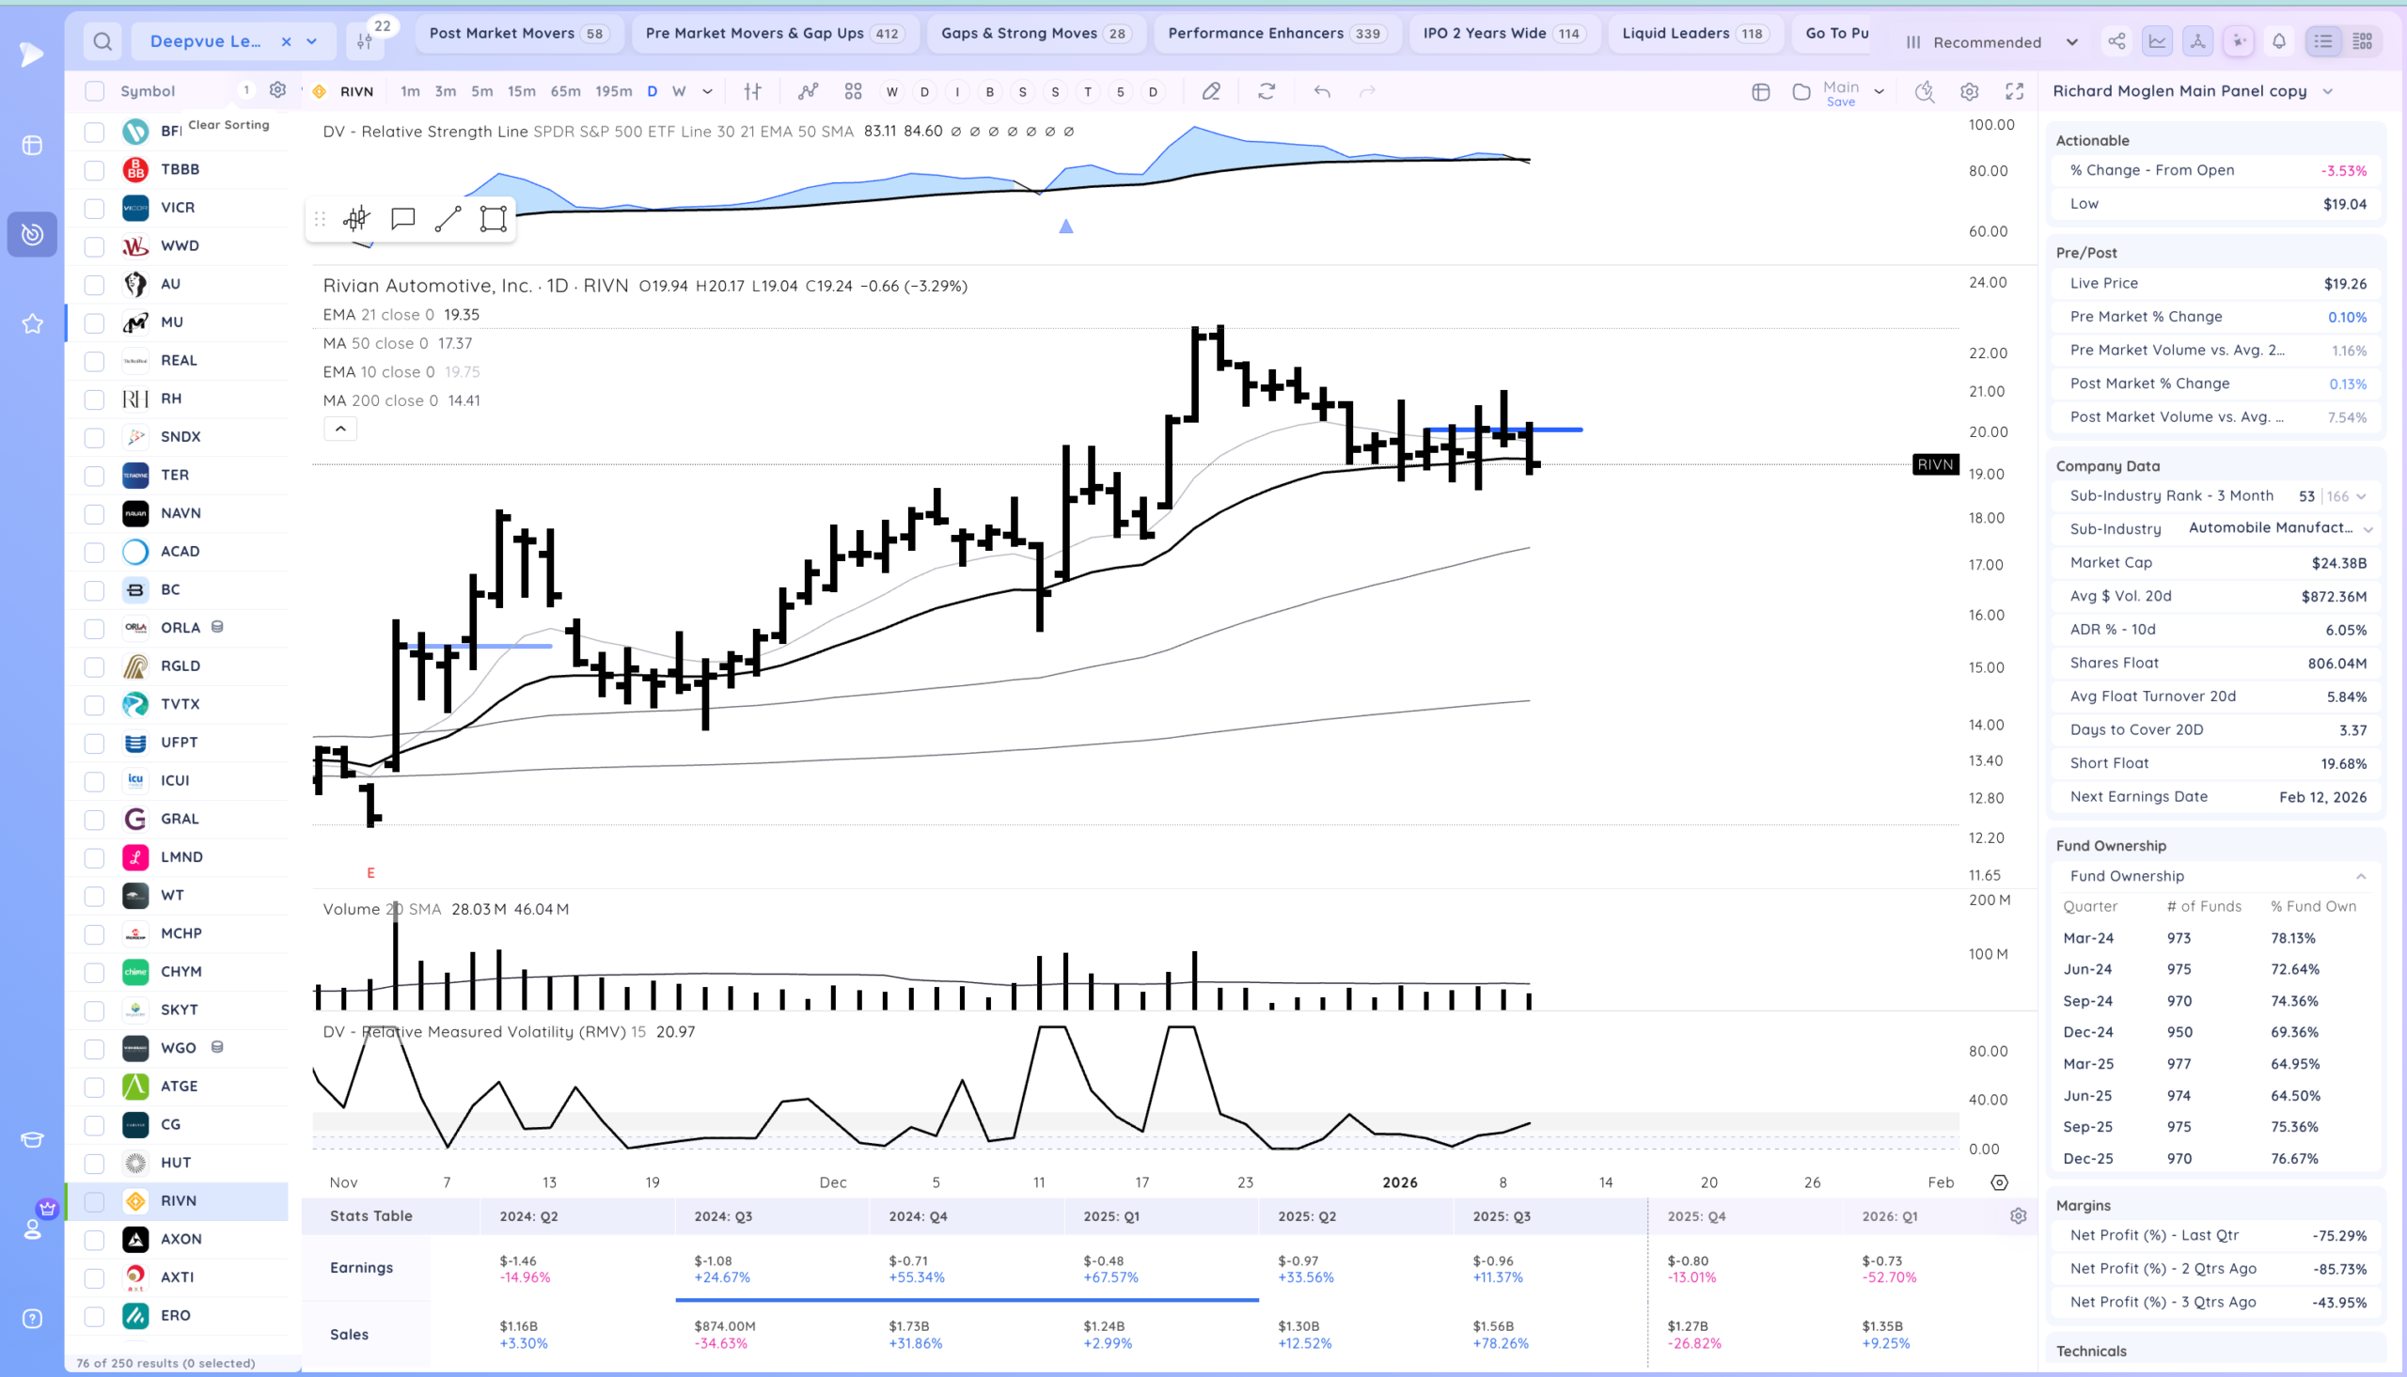Open the Liquid Leaders tab
This screenshot has width=2407, height=1377.
(x=1695, y=34)
